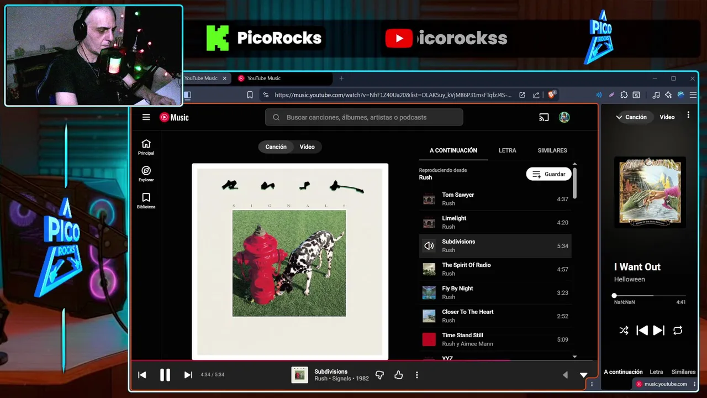The image size is (707, 398).
Task: Open the YouTube Music hamburger menu
Action: click(146, 117)
